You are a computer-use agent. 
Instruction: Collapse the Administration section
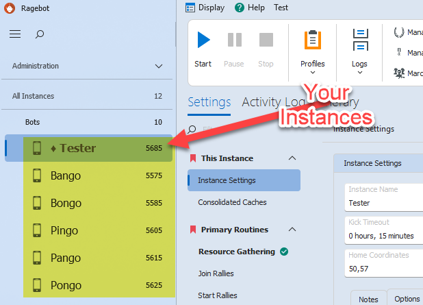pyautogui.click(x=159, y=66)
